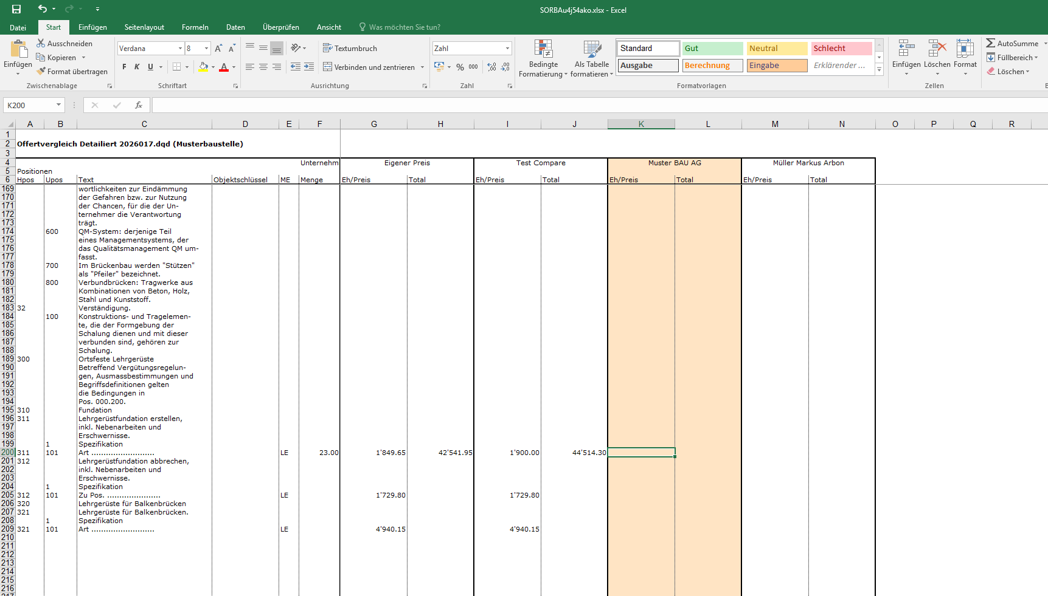Delete cells with the Zellen Löschen button
This screenshot has height=596, width=1048.
[x=937, y=57]
